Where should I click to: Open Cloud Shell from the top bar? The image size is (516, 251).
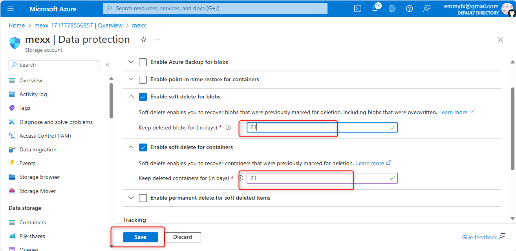pyautogui.click(x=357, y=9)
